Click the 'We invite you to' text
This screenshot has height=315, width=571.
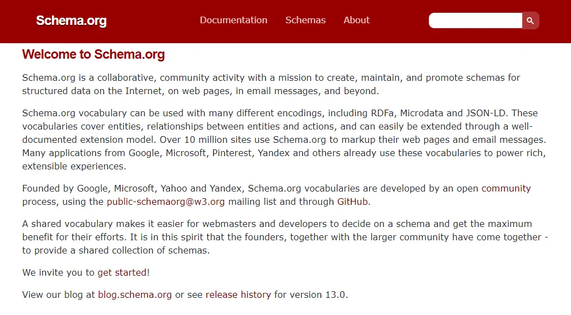(x=59, y=272)
